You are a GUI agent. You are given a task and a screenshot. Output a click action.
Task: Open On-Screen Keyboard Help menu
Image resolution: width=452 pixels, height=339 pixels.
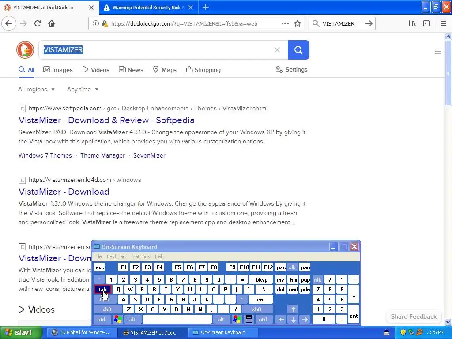click(x=159, y=256)
